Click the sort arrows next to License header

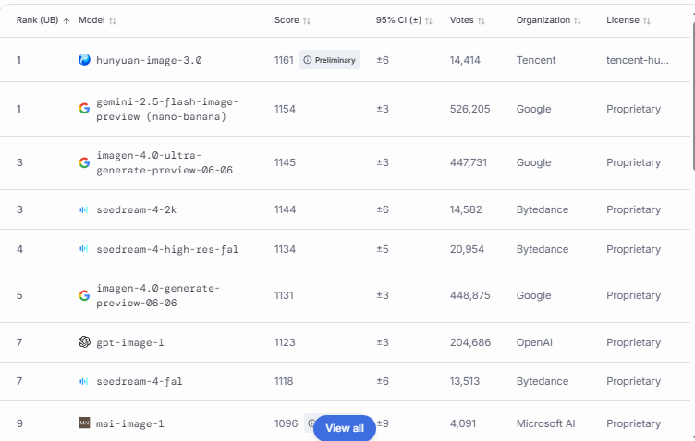pos(647,21)
